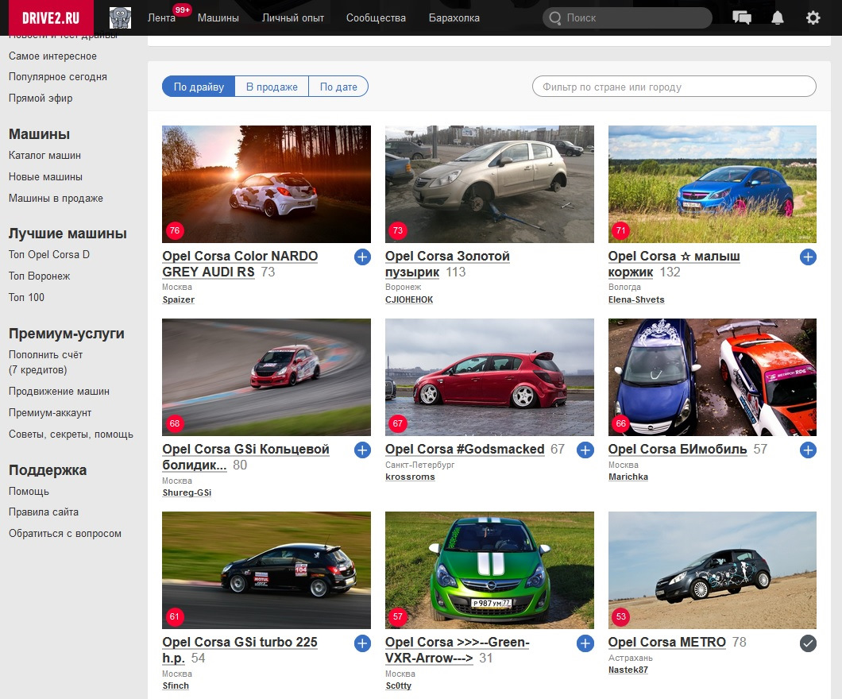This screenshot has width=842, height=699.
Task: Open 'Барахолка' in top menu
Action: 454,17
